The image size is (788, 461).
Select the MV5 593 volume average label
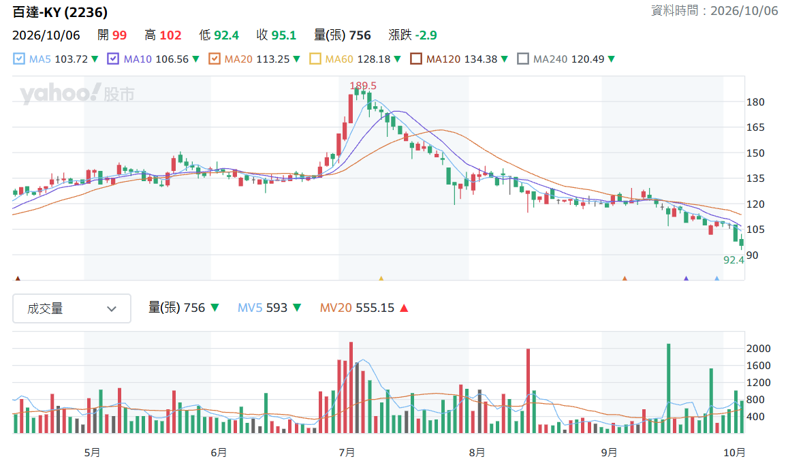(262, 308)
